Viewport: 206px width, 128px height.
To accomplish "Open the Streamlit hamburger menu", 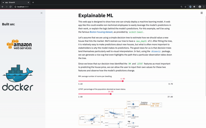I will tap(202, 13).
